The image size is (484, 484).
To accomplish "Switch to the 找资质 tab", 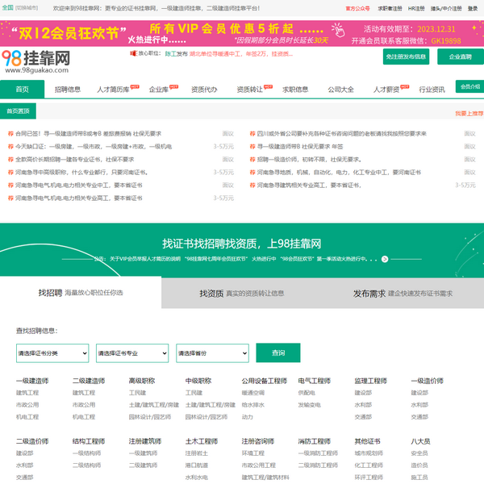I will click(242, 293).
